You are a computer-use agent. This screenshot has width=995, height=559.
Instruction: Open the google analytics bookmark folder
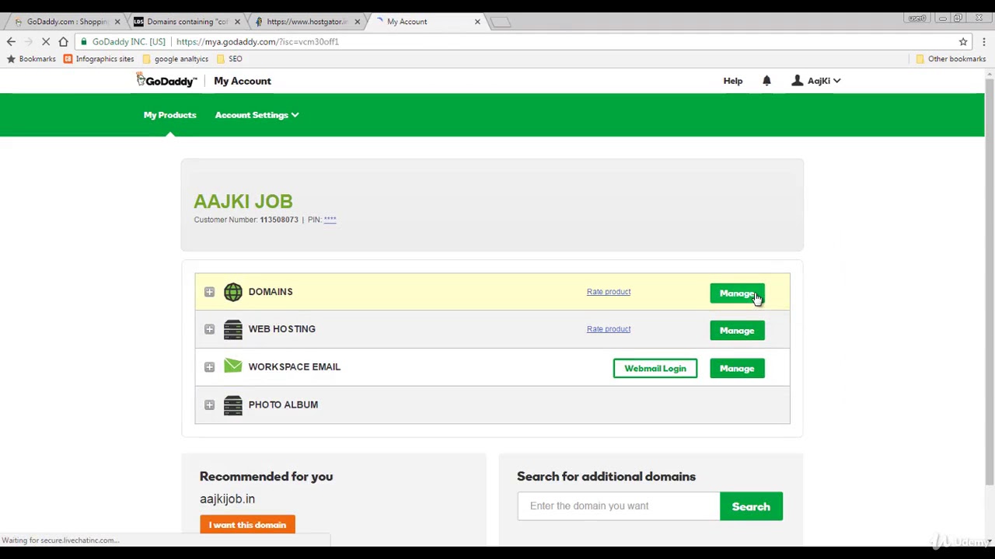pyautogui.click(x=175, y=59)
